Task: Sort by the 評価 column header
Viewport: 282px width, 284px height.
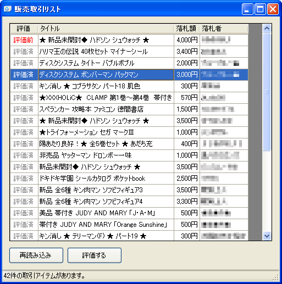Action: coord(24,29)
